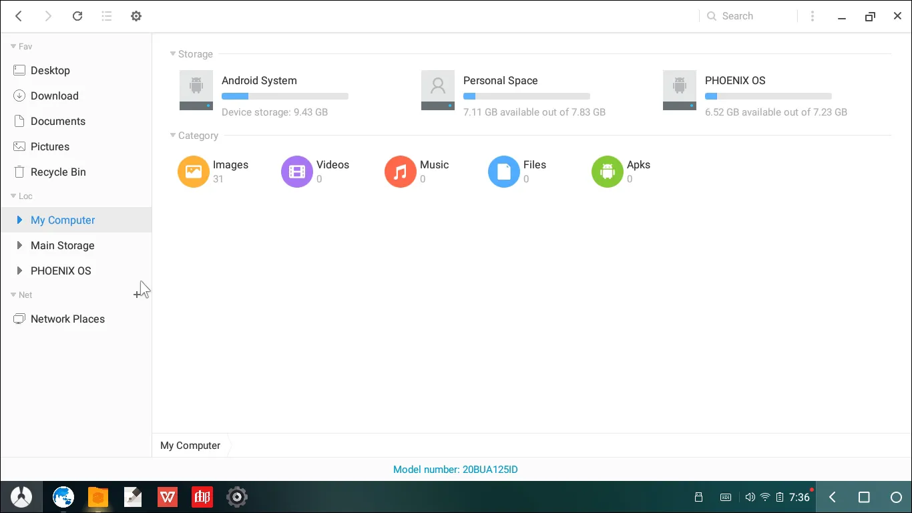
Task: Click the back navigation arrow
Action: click(19, 16)
